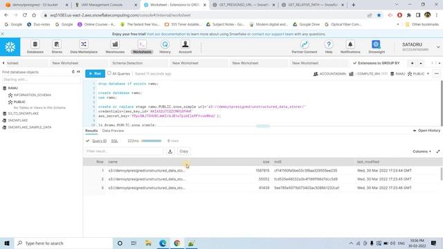Switch to Schema Detection worksheet tab
The width and height of the screenshot is (443, 249).
coord(127,63)
